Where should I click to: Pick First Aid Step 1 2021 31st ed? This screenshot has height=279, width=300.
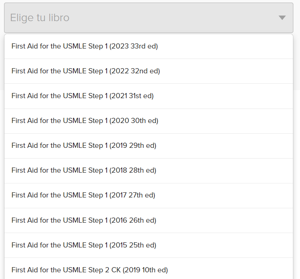[83, 96]
